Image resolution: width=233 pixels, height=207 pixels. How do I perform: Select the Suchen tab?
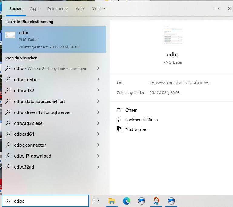[16, 8]
